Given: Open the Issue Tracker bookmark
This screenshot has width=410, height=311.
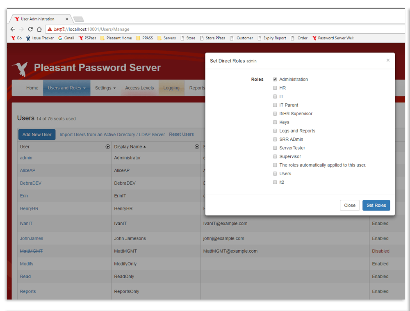Looking at the screenshot, I should coord(40,38).
